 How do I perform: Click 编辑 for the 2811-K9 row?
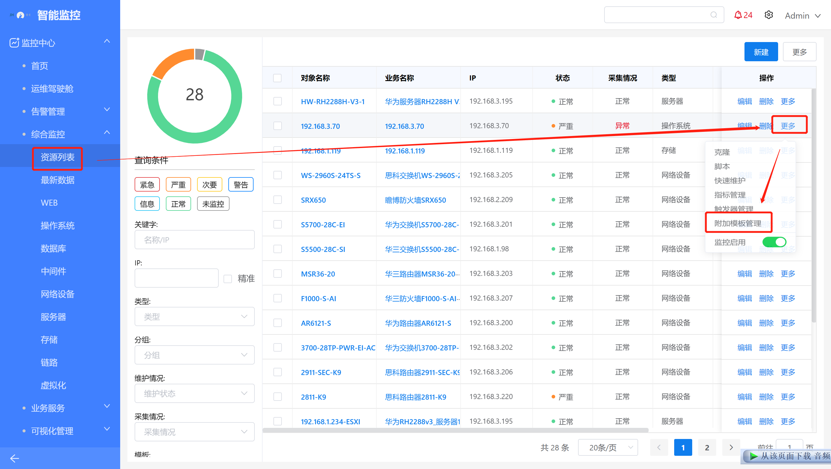point(744,397)
